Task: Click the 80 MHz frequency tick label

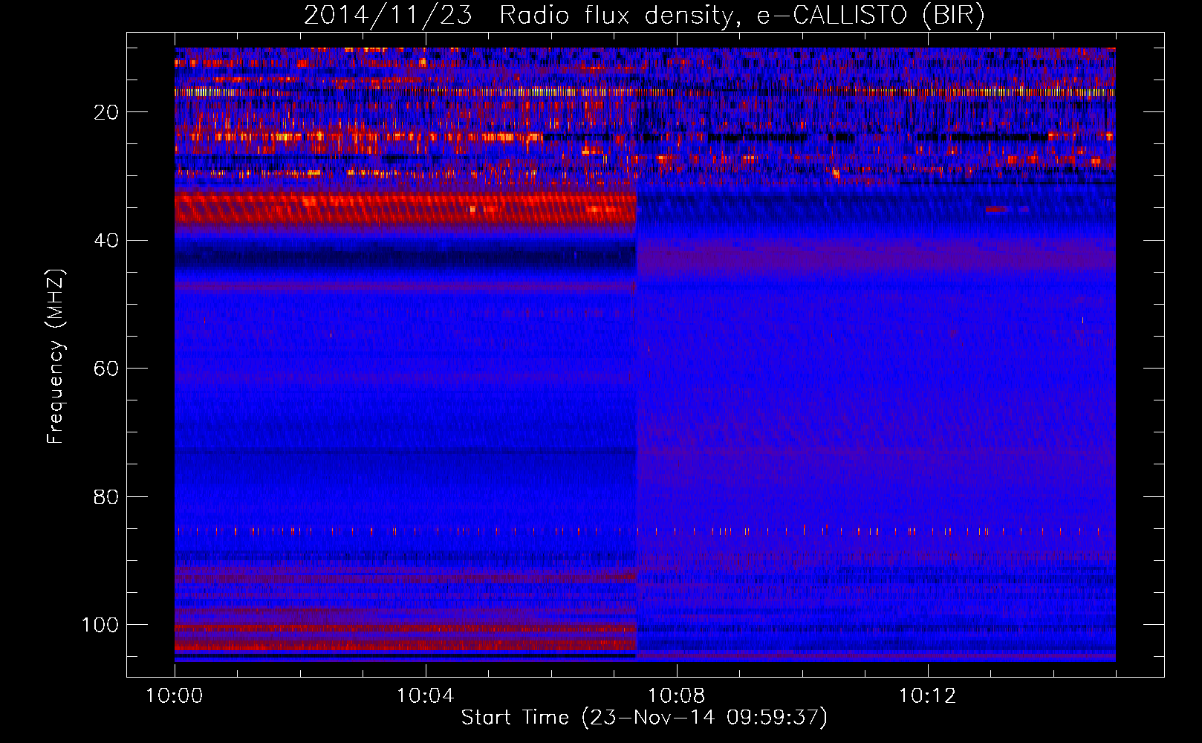Action: pyautogui.click(x=106, y=496)
